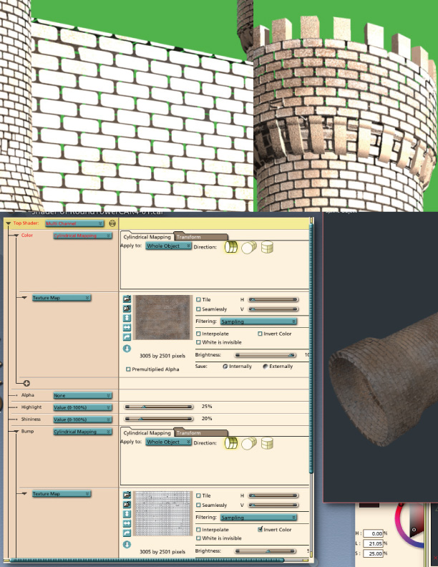Viewport: 438px width, 567px height.
Task: Open the Top Shader Multi Channel dropdown
Action: [x=75, y=223]
